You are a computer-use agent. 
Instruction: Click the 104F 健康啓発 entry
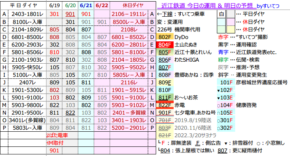(x=237, y=105)
